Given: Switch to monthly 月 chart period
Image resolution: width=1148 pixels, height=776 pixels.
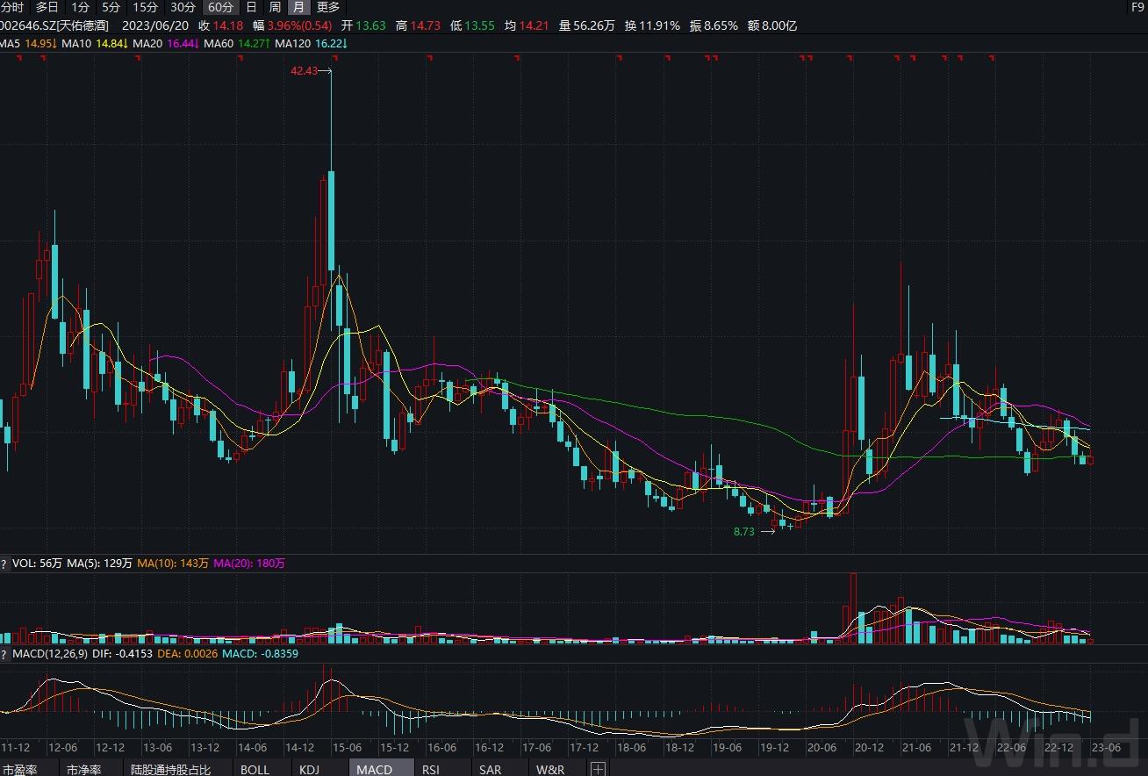Looking at the screenshot, I should coord(298,7).
